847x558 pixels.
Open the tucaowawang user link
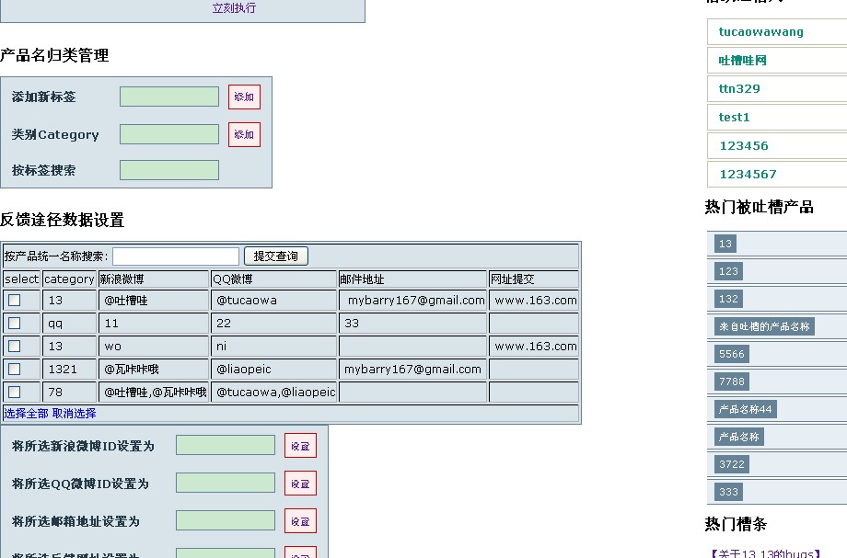(x=760, y=31)
